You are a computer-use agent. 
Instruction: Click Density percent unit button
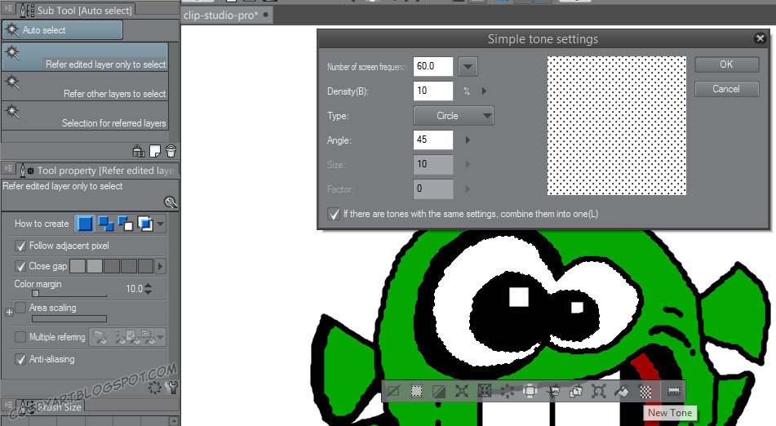(x=467, y=91)
